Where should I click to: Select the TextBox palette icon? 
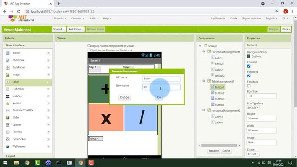[x=7, y=132]
